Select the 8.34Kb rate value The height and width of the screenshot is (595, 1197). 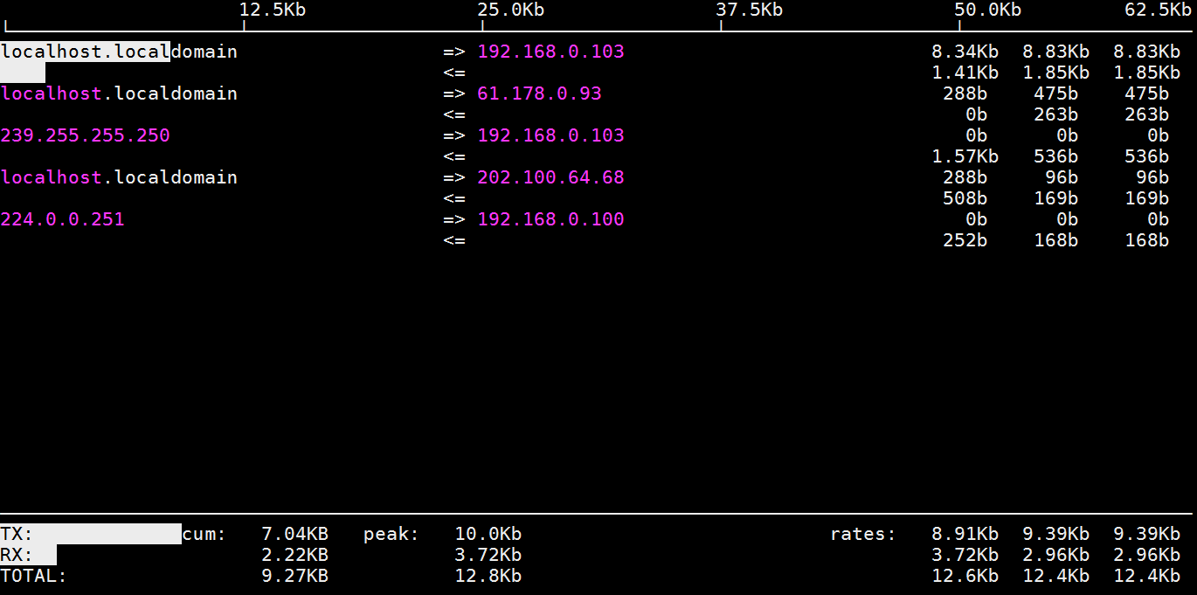click(965, 52)
